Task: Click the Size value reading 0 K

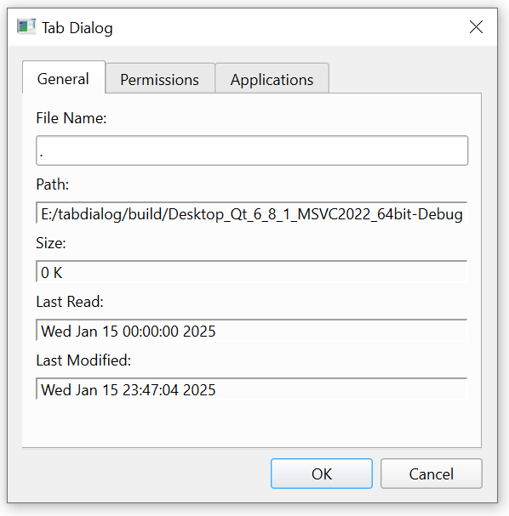Action: point(252,272)
